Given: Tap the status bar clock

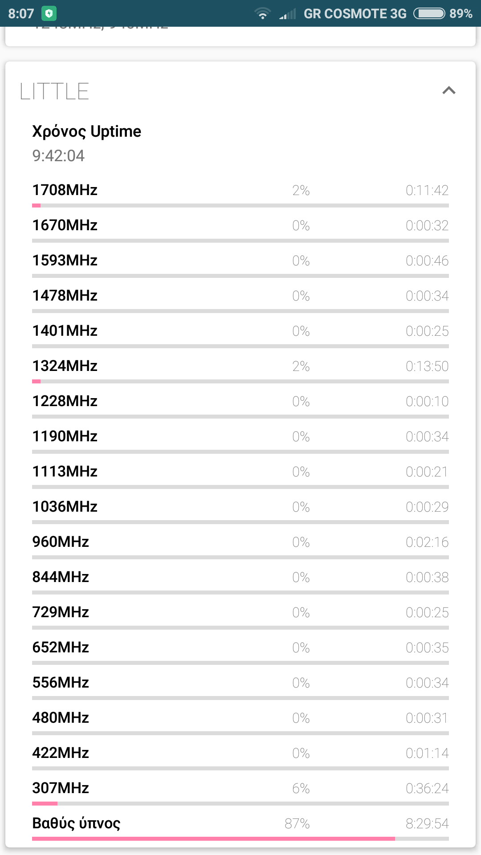Looking at the screenshot, I should (21, 14).
